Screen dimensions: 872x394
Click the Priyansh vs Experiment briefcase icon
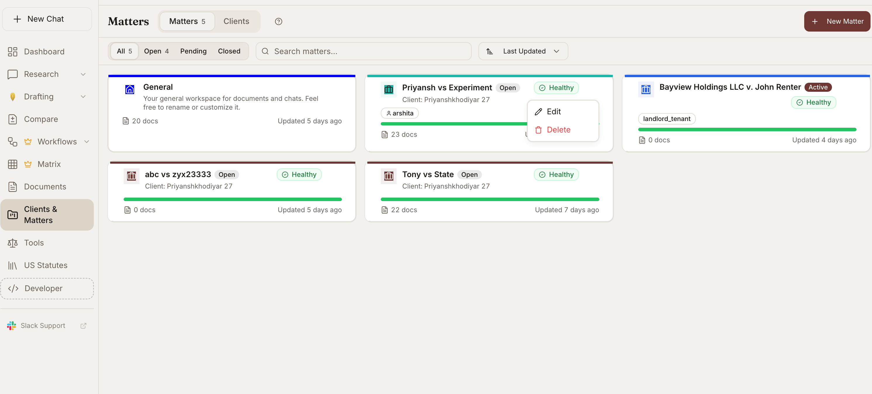[x=389, y=89]
